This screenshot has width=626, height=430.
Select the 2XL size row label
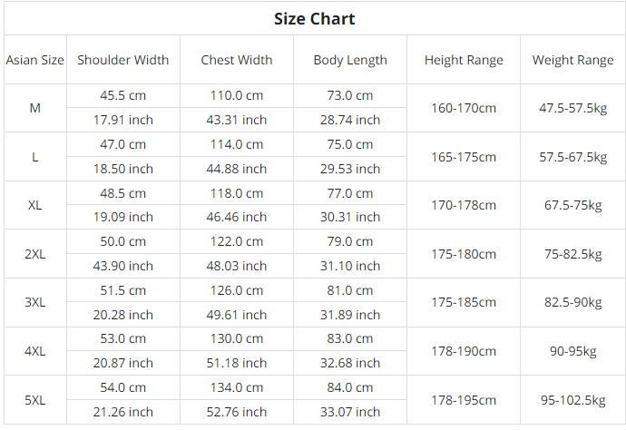(35, 254)
